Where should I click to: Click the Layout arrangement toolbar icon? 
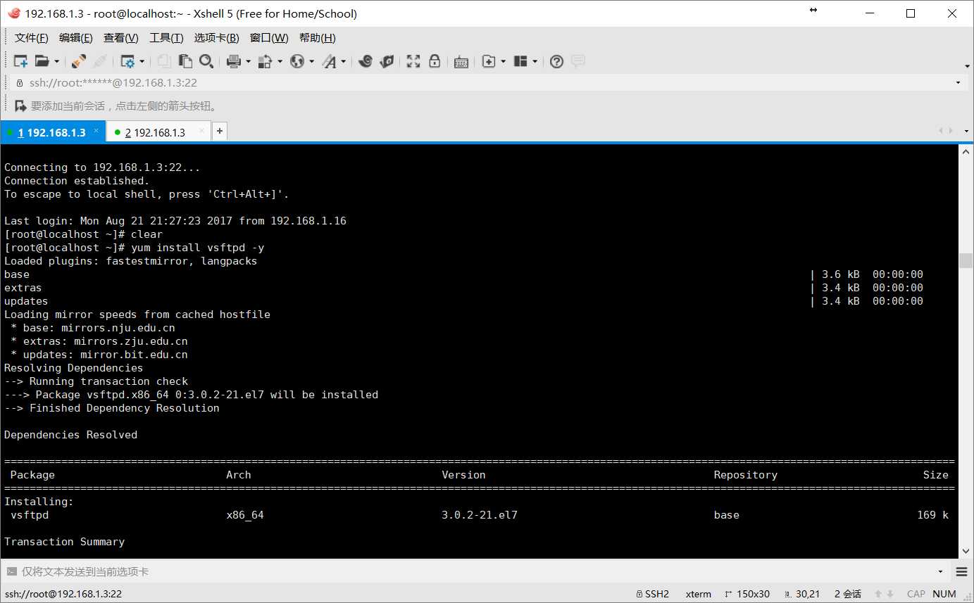point(520,61)
